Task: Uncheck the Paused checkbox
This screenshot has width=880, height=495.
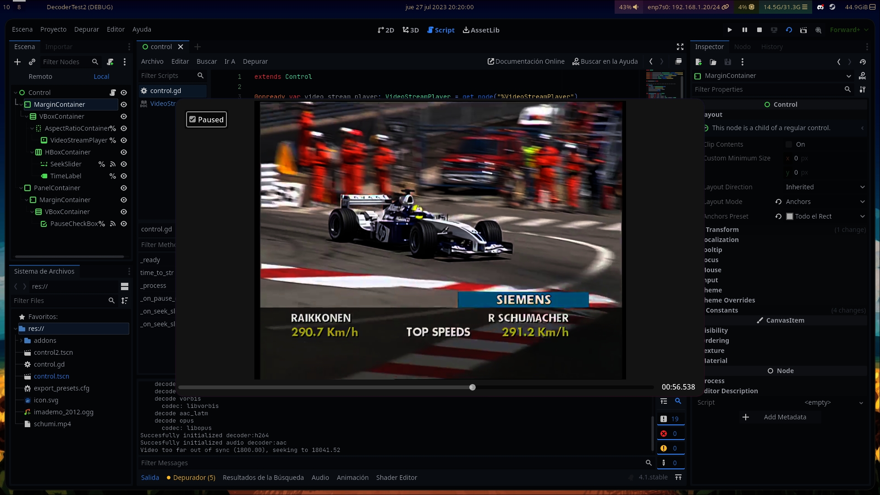Action: pyautogui.click(x=193, y=120)
